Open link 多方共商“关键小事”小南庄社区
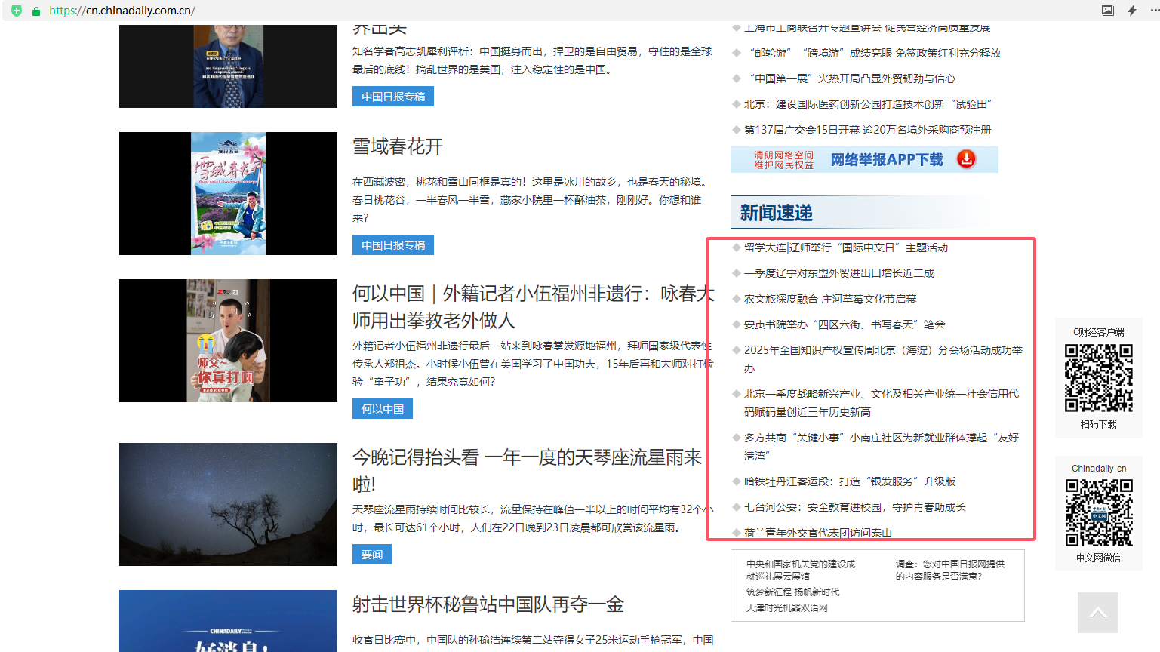Screen dimensions: 1160x652 882,447
